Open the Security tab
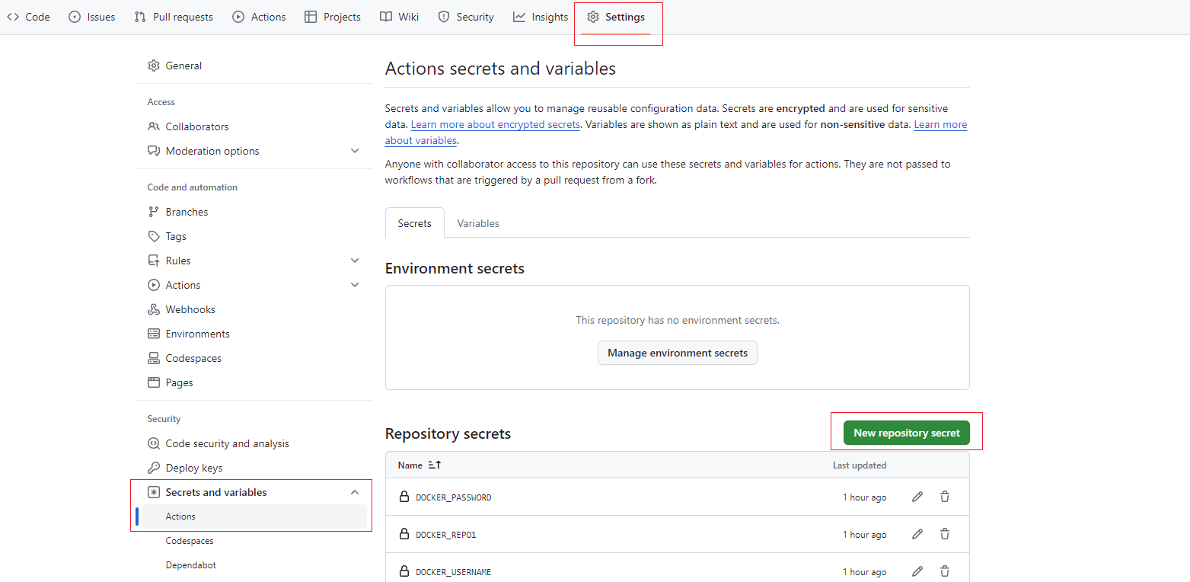 coord(466,17)
